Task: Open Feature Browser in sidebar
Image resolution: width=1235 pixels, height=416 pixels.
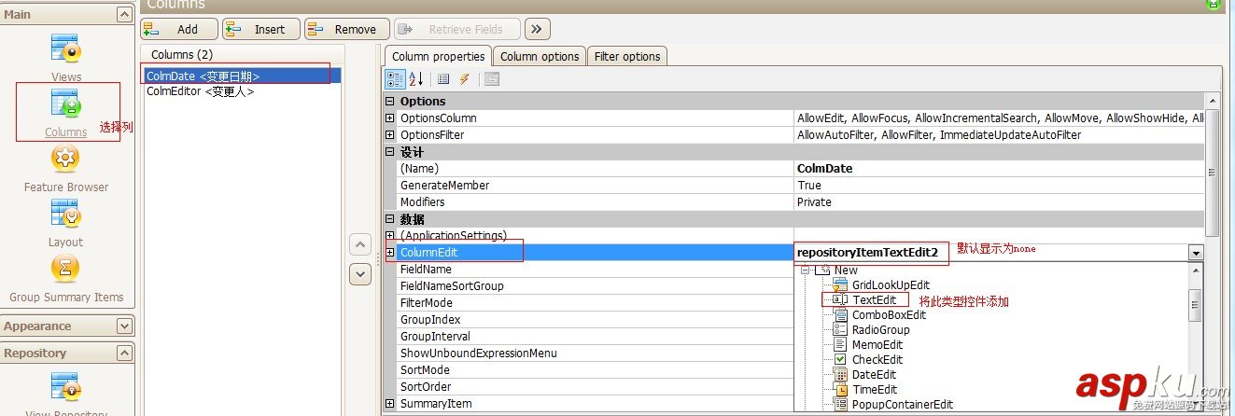Action: point(65,159)
